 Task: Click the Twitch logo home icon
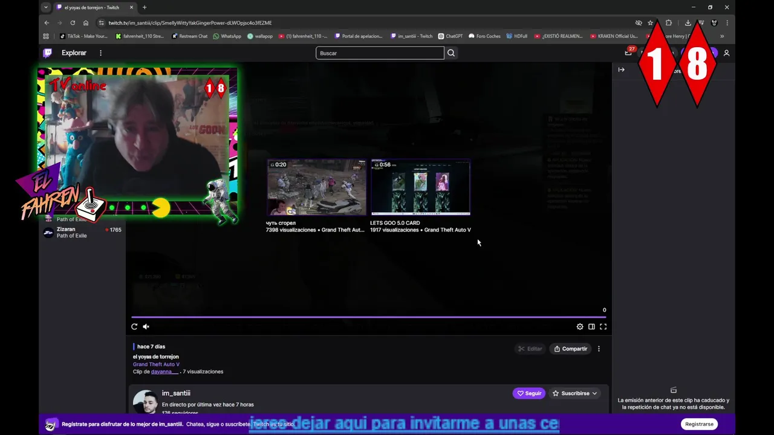coord(48,53)
